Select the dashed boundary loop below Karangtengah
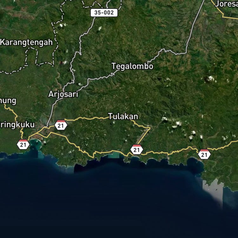Screen dimensions: 238x238 coord(31,56)
